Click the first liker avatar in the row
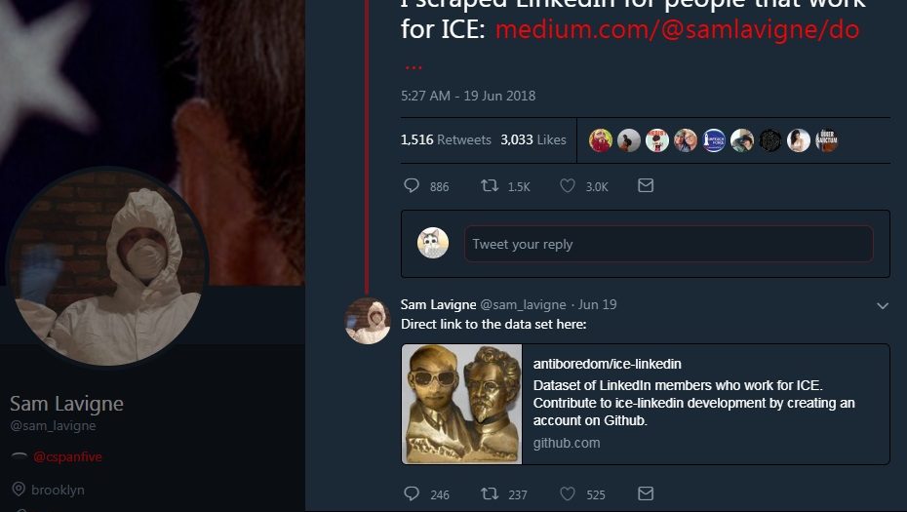This screenshot has width=907, height=512. (x=601, y=140)
